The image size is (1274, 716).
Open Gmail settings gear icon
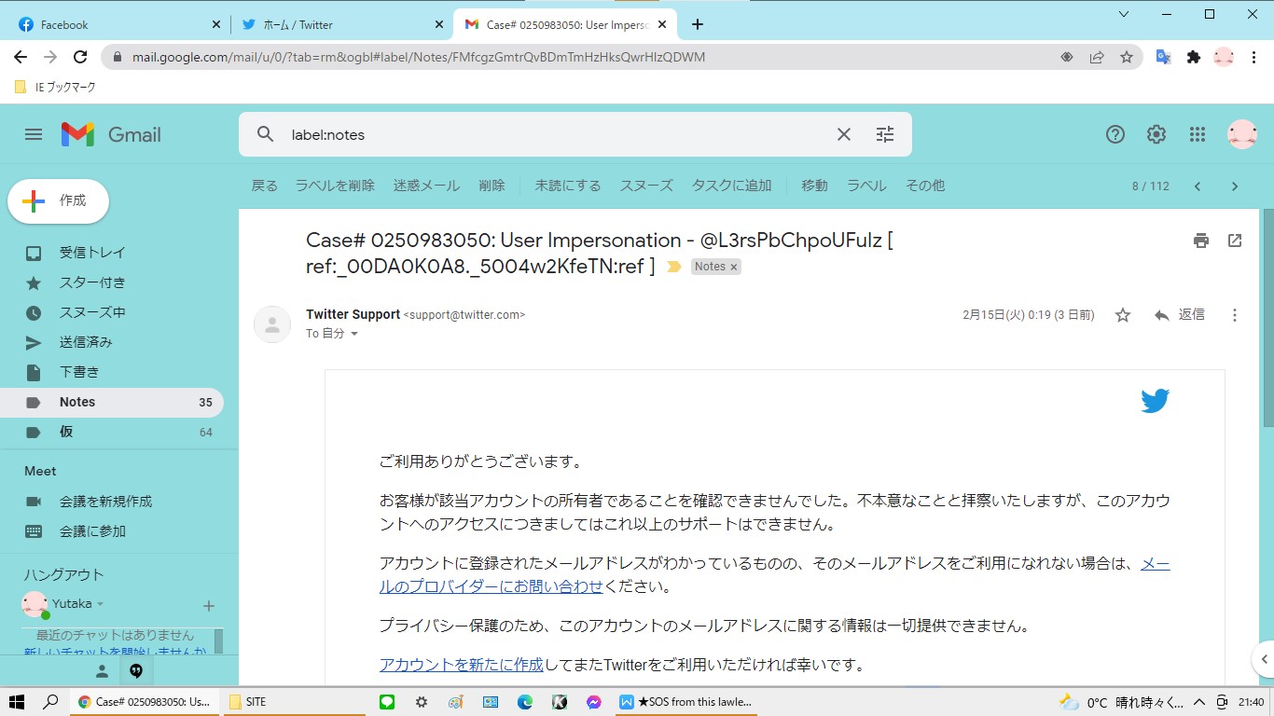[x=1156, y=134]
